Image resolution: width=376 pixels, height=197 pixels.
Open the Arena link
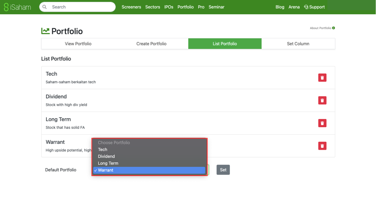click(294, 7)
